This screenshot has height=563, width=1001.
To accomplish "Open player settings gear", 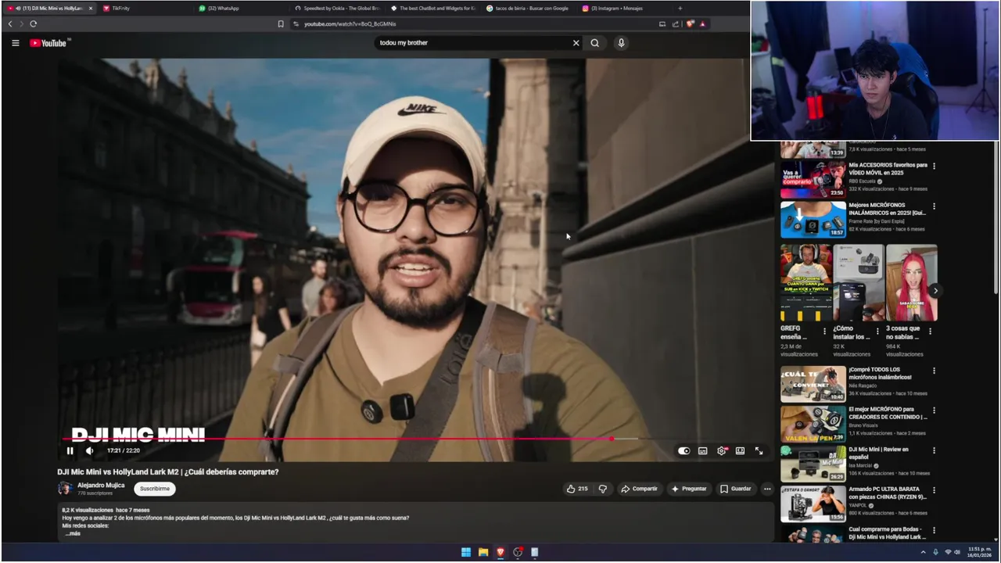I will [x=722, y=450].
